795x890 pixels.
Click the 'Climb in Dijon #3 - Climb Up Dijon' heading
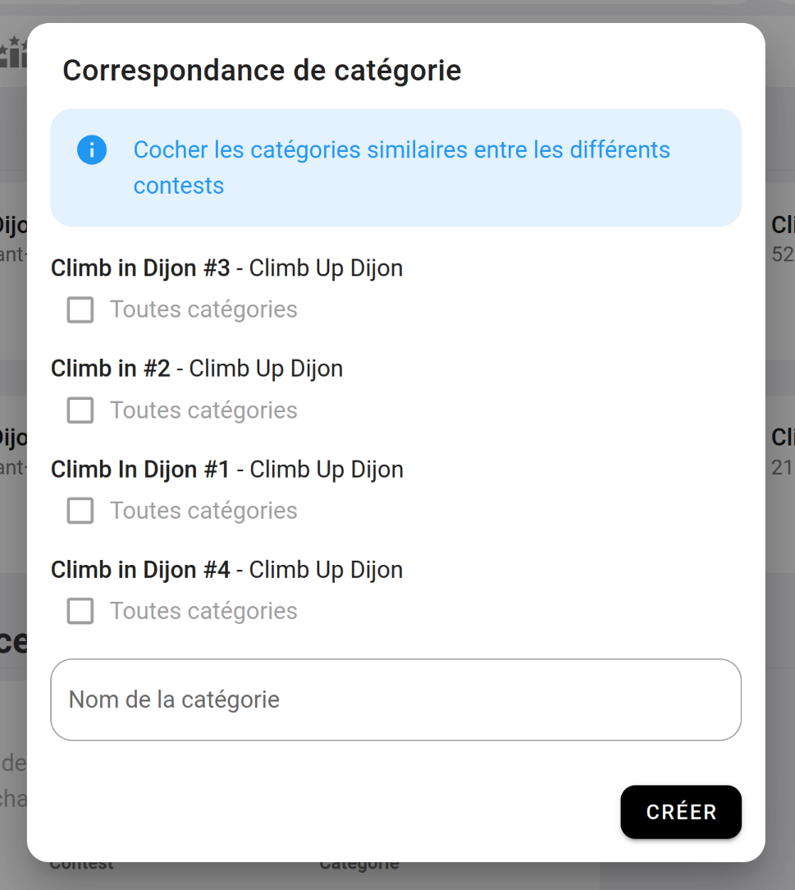tap(226, 268)
